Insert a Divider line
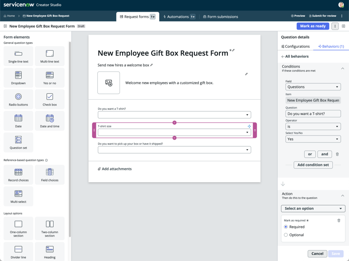Image resolution: width=349 pixels, height=261 pixels. coord(18,252)
